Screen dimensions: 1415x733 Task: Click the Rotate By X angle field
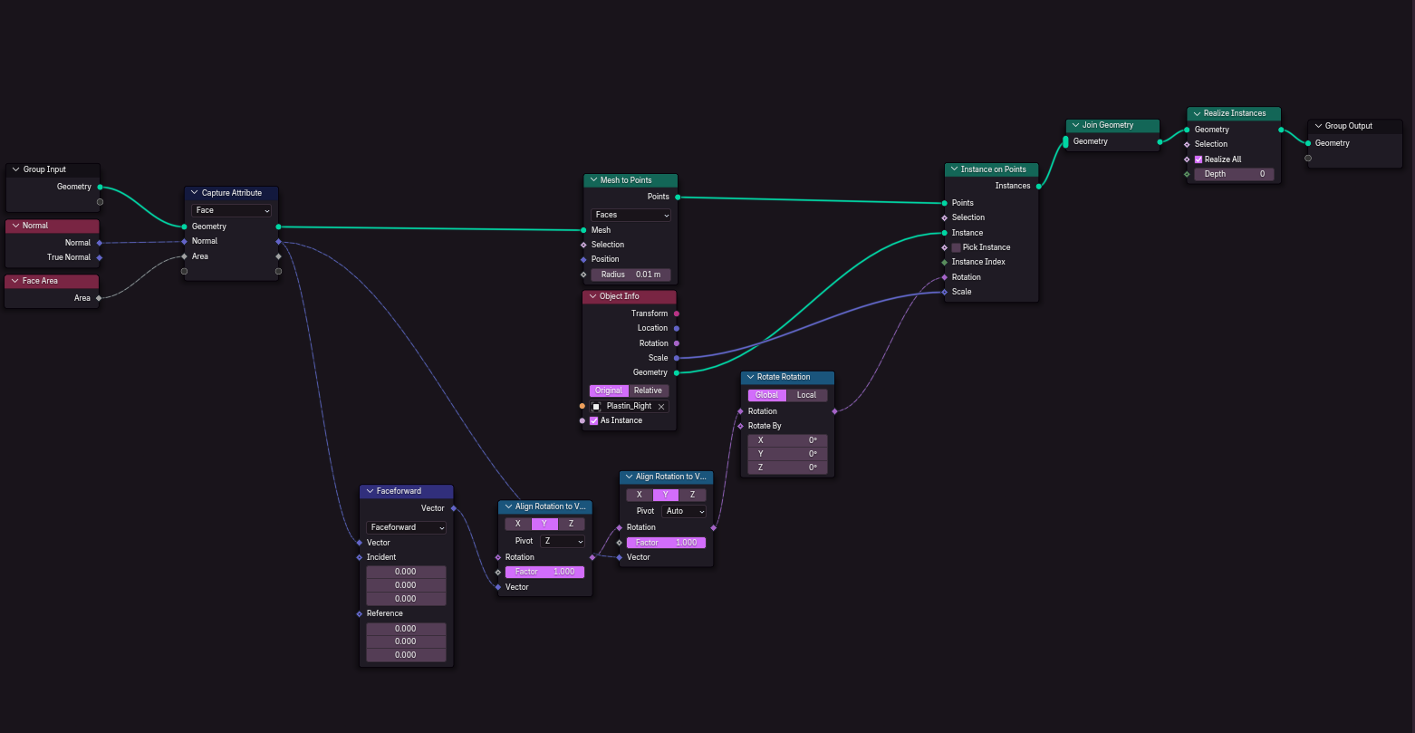point(787,440)
